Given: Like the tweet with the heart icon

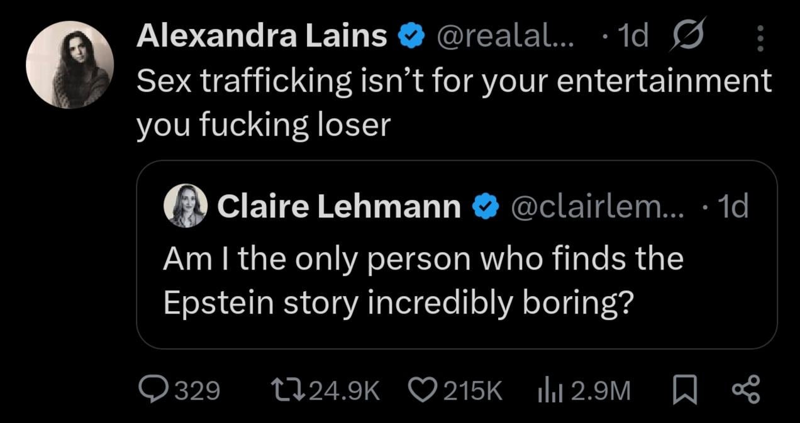Looking at the screenshot, I should (425, 390).
